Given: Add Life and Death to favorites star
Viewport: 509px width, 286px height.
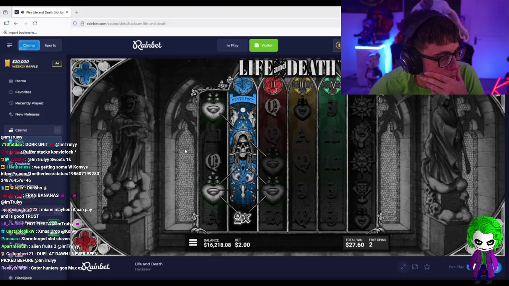Looking at the screenshot, I should tap(427, 267).
